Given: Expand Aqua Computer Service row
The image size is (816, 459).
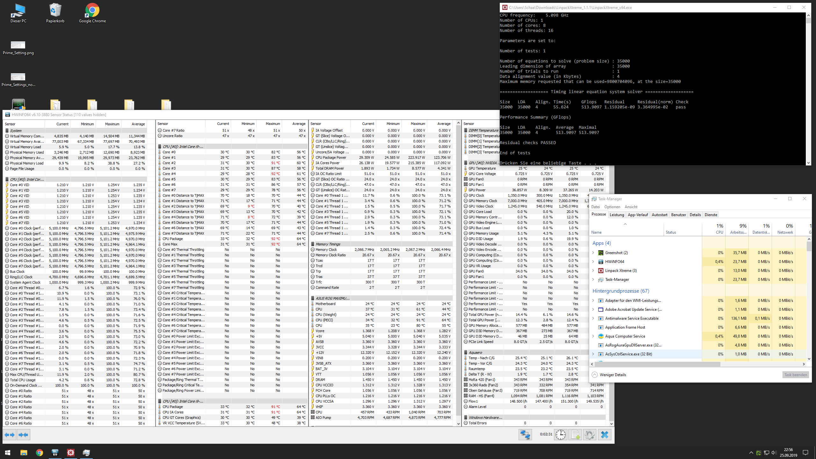Looking at the screenshot, I should (x=593, y=336).
